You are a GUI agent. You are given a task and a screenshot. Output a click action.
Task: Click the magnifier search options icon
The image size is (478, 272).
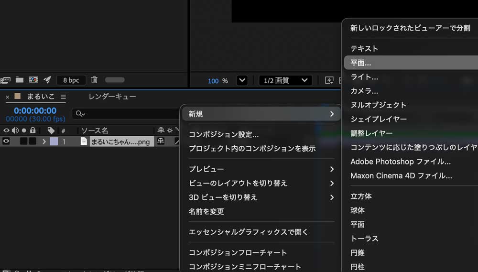(x=80, y=114)
